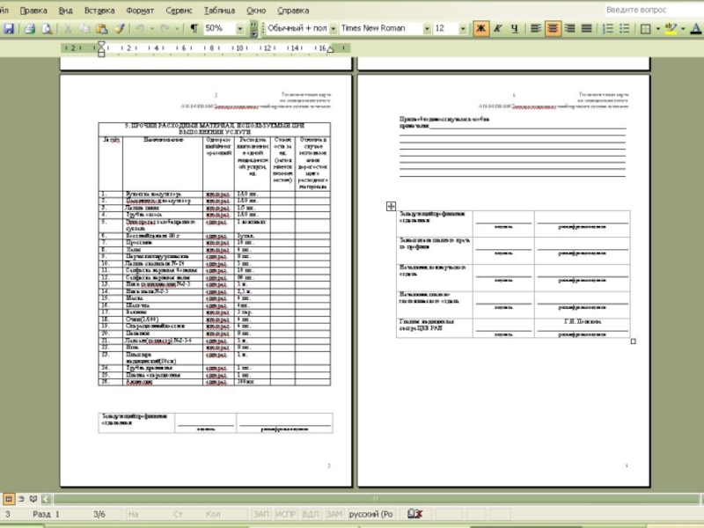Select the Format Painter brush

click(120, 29)
